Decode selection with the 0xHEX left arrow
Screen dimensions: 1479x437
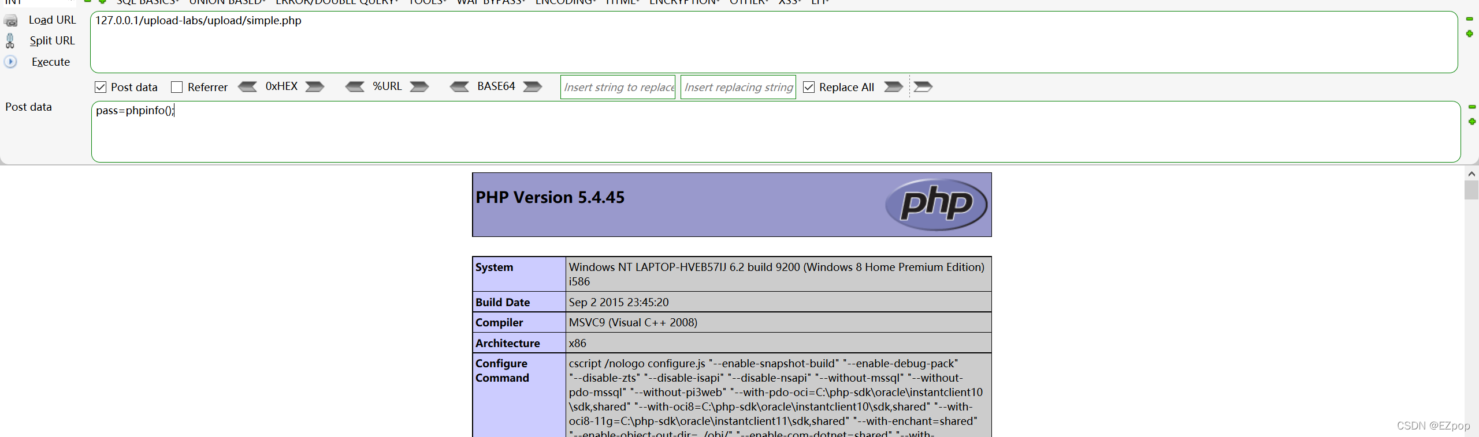pos(247,87)
